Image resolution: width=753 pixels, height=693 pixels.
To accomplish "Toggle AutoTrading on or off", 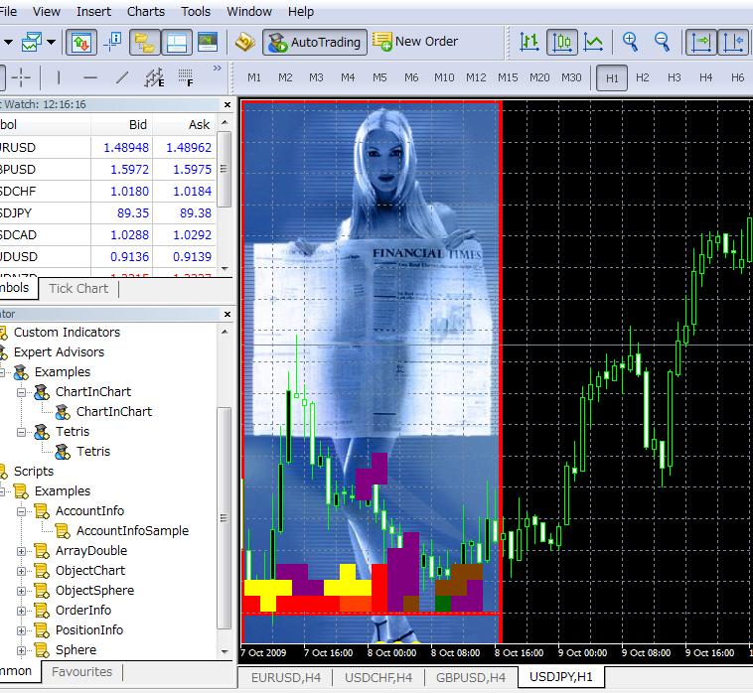I will coord(315,43).
